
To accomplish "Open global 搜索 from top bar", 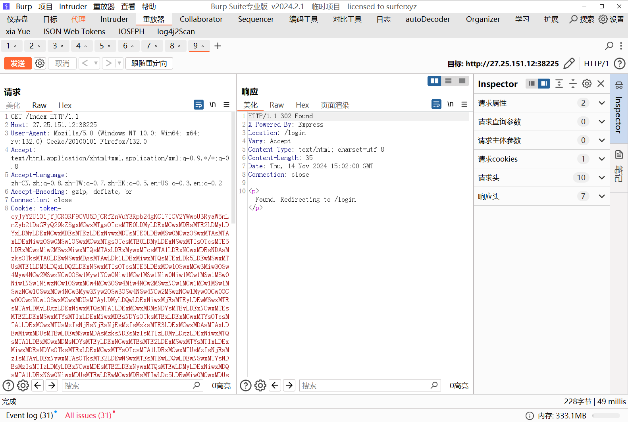I will click(582, 19).
